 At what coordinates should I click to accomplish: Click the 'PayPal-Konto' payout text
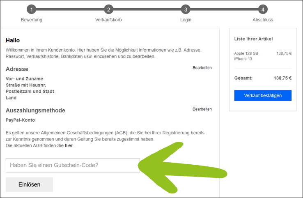point(20,120)
